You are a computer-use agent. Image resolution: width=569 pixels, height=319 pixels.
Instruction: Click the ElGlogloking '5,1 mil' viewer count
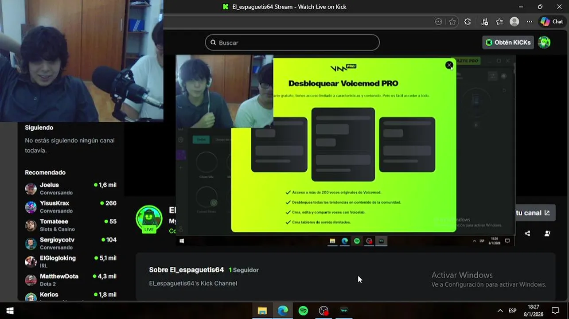click(105, 258)
